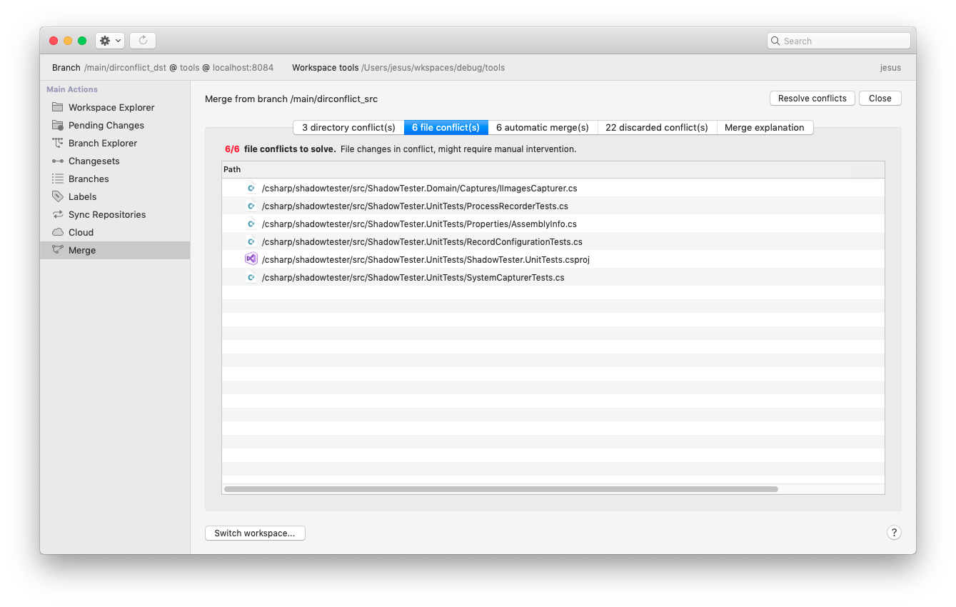Open Workspace Explorer from the sidebar
956x607 pixels.
click(x=111, y=107)
